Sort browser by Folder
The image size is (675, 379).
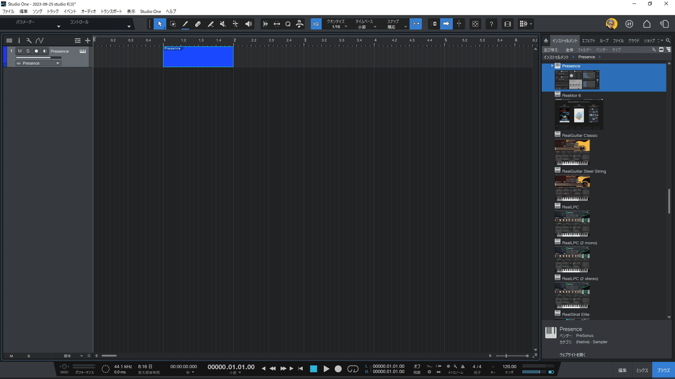pyautogui.click(x=584, y=49)
